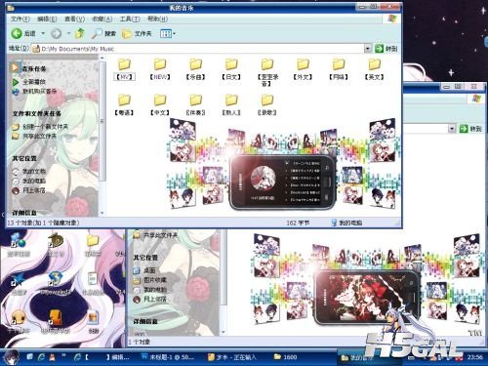
Task: Go up one folder level icon
Action: pos(80,33)
